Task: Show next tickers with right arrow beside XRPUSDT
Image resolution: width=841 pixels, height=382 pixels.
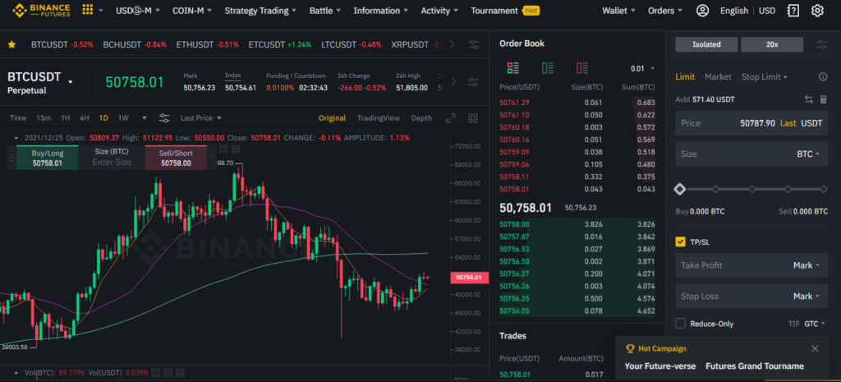Action: tap(453, 44)
